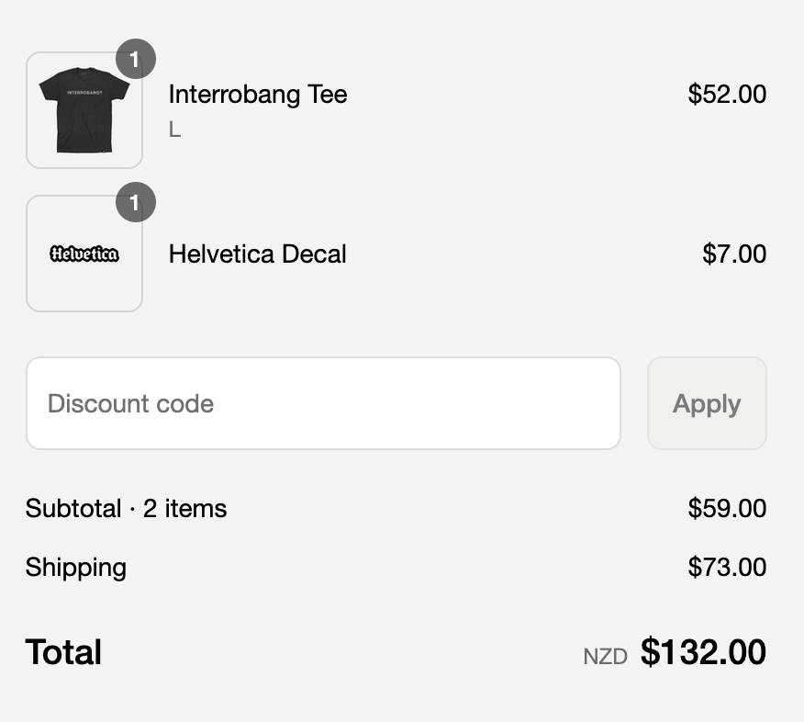The width and height of the screenshot is (804, 722).
Task: Click the quantity badge on Helvetica Decal
Action: [x=135, y=202]
